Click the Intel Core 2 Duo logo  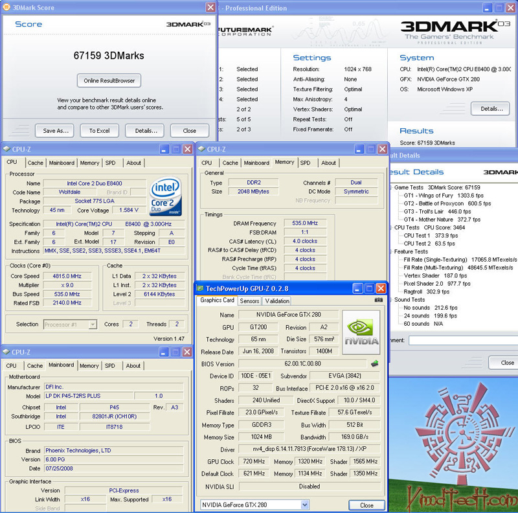click(165, 196)
